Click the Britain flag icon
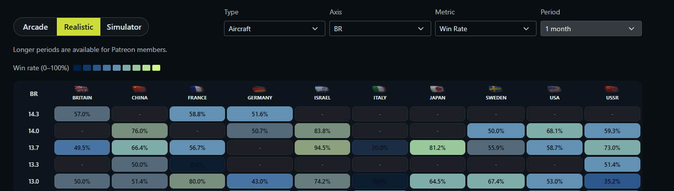Screen dimensions: 674x191 click(82, 89)
